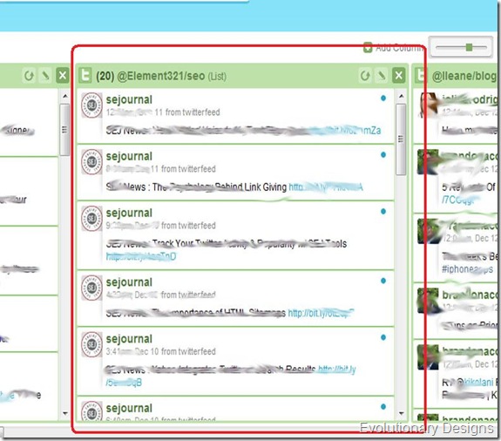Click 'from twitterfeed' on the topmost sejournal tweet
Screen dimensions: 501x441
[193, 112]
